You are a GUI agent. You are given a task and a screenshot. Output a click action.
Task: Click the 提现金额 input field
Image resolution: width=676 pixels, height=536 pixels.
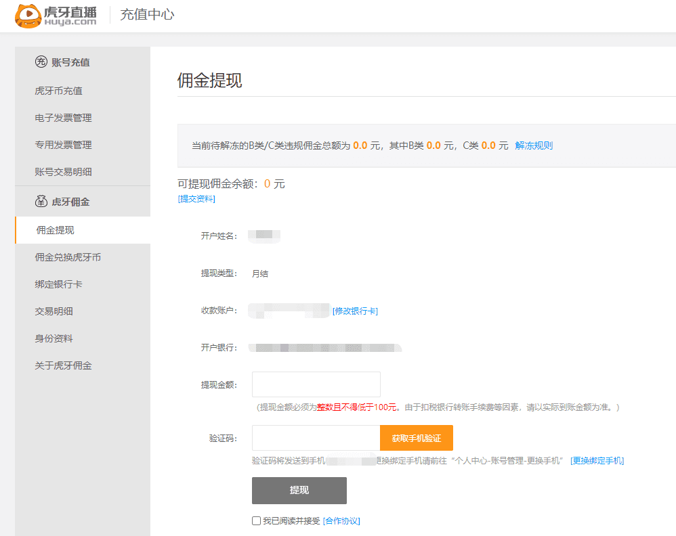click(316, 384)
